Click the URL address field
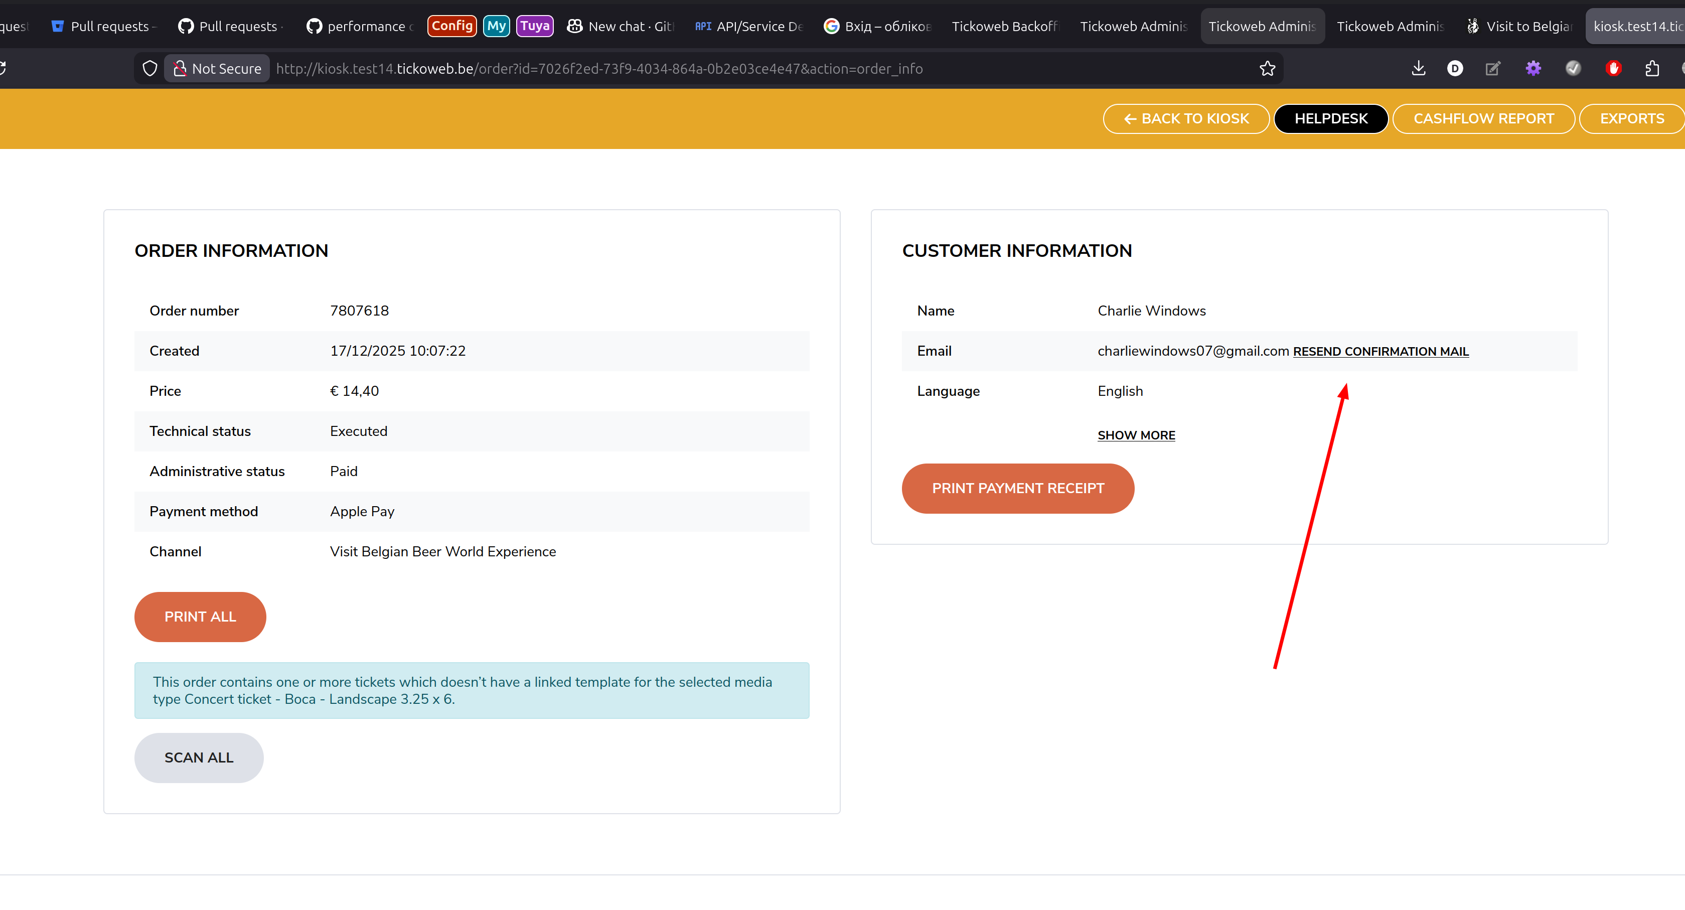Screen dimensions: 1685x910 point(719,69)
